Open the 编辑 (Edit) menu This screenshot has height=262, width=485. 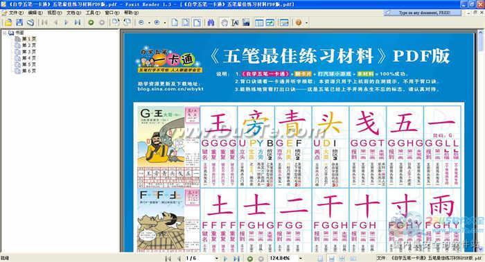pos(35,12)
